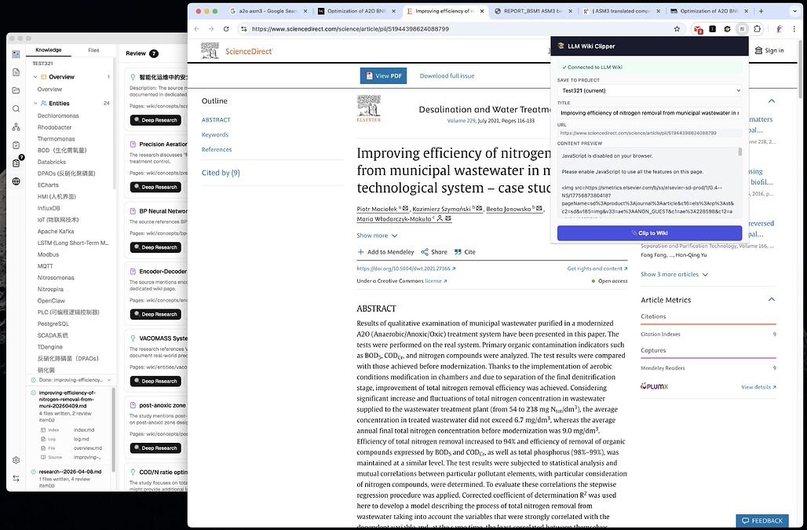807x530 pixels.
Task: Open the mail extension with red badge
Action: 698,29
